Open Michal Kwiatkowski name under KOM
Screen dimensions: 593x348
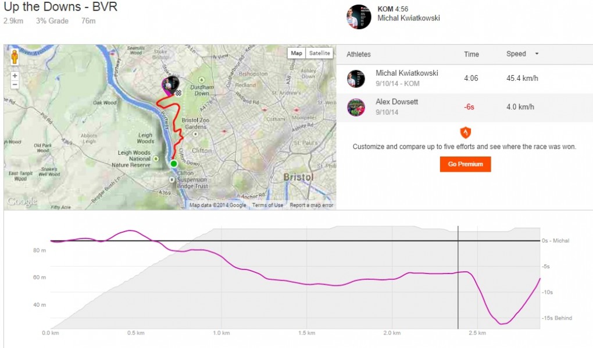(x=409, y=18)
